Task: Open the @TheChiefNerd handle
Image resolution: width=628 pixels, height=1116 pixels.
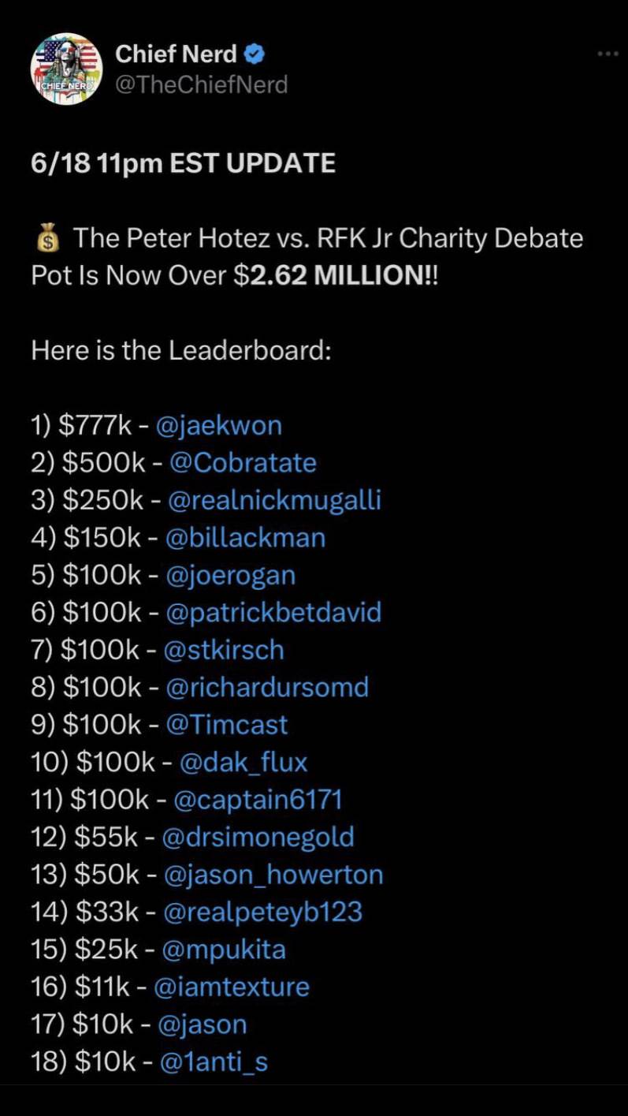Action: 202,84
